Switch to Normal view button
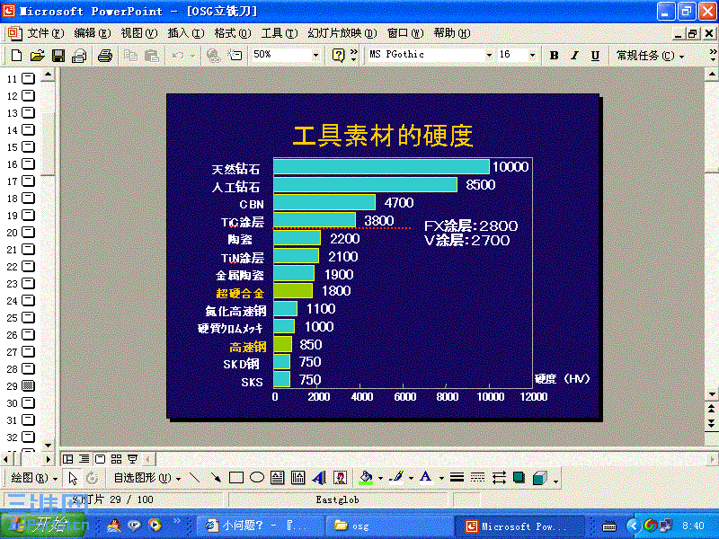719x539 pixels. coord(68,459)
